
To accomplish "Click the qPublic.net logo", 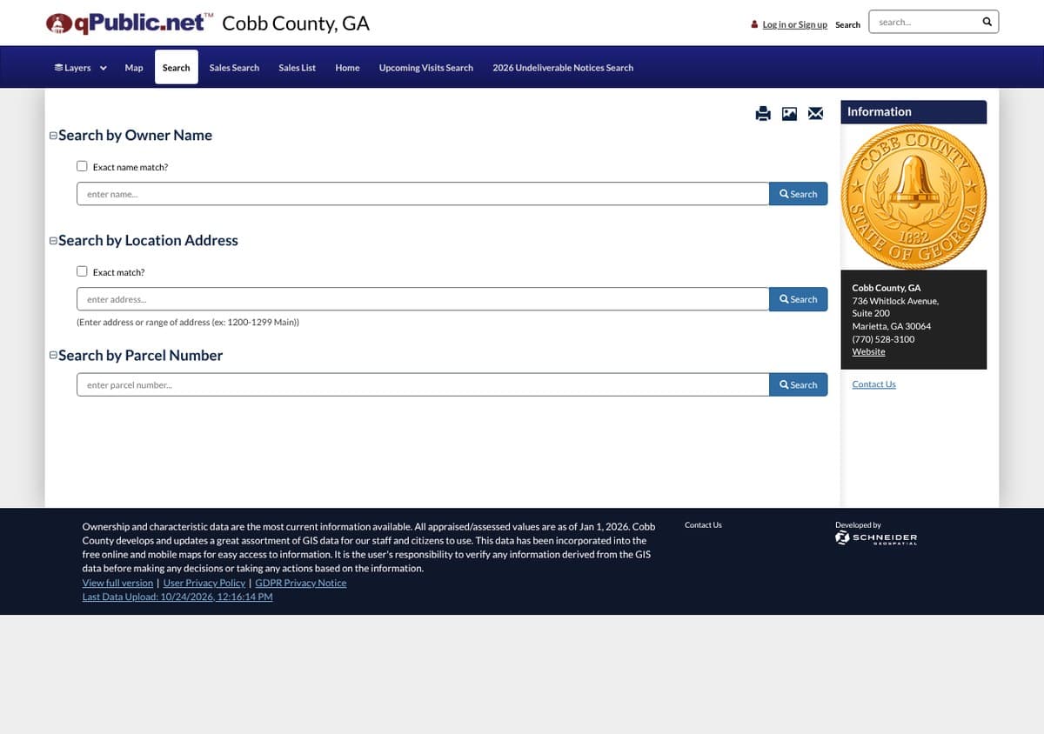I will click(130, 23).
